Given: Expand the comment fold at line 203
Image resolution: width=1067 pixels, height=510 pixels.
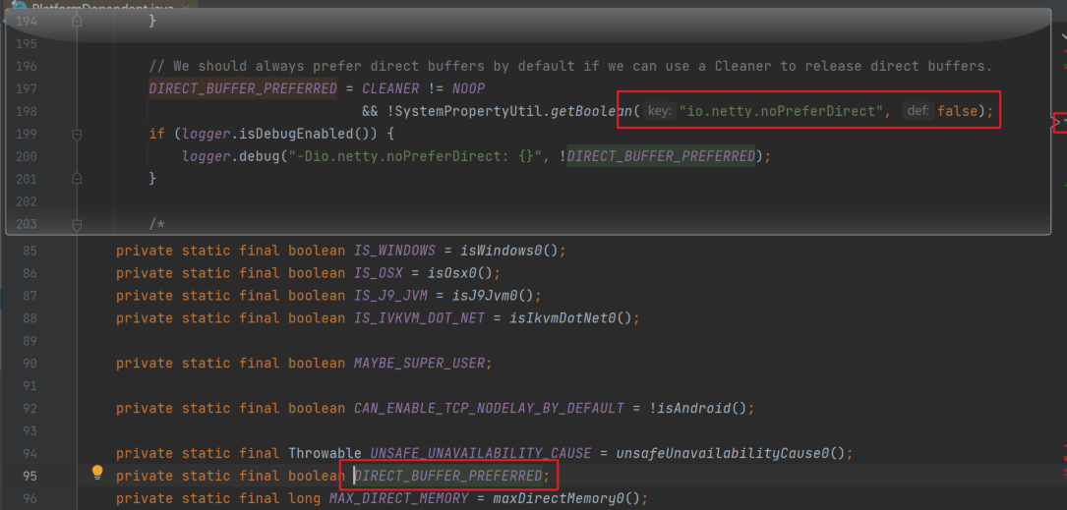Looking at the screenshot, I should 78,224.
